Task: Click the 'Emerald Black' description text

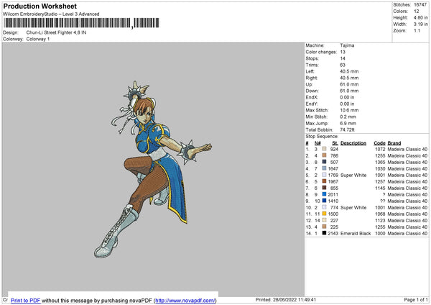Action: click(x=356, y=234)
